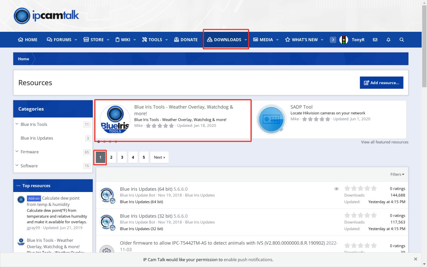Expand the Firmware category chevron
The width and height of the screenshot is (427, 267).
(17, 152)
